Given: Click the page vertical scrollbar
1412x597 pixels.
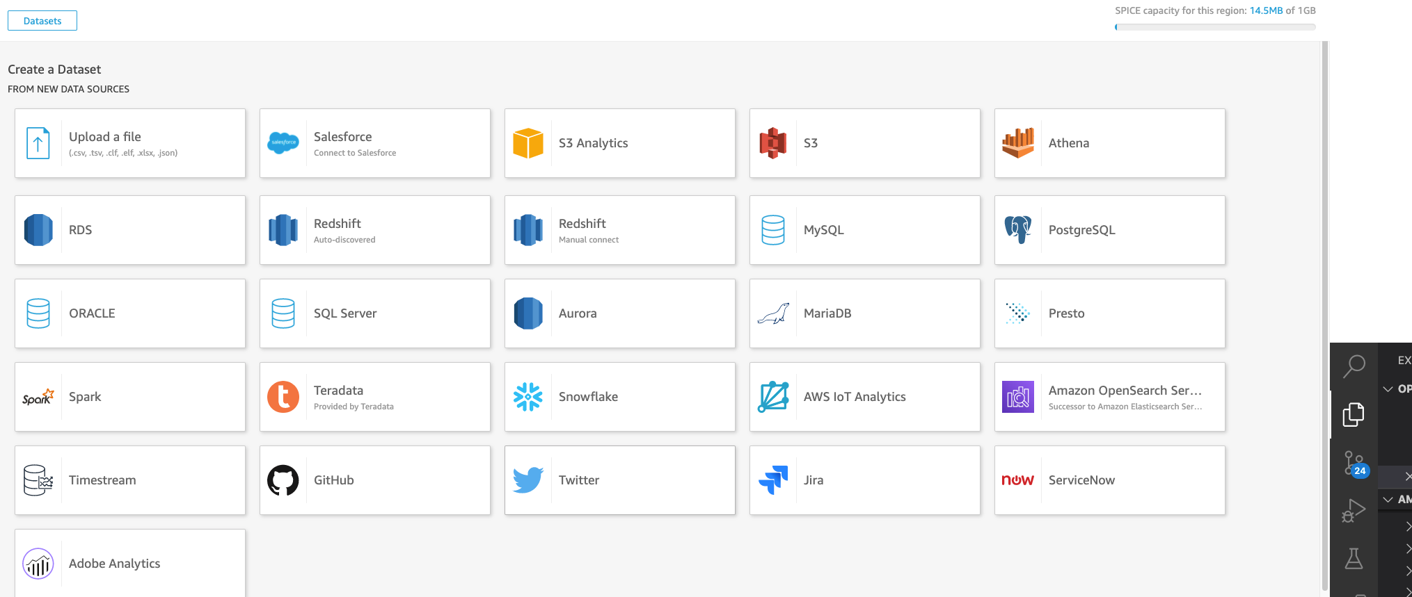Looking at the screenshot, I should point(1324,316).
